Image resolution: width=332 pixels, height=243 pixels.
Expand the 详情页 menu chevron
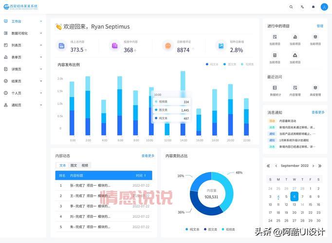pos(41,69)
